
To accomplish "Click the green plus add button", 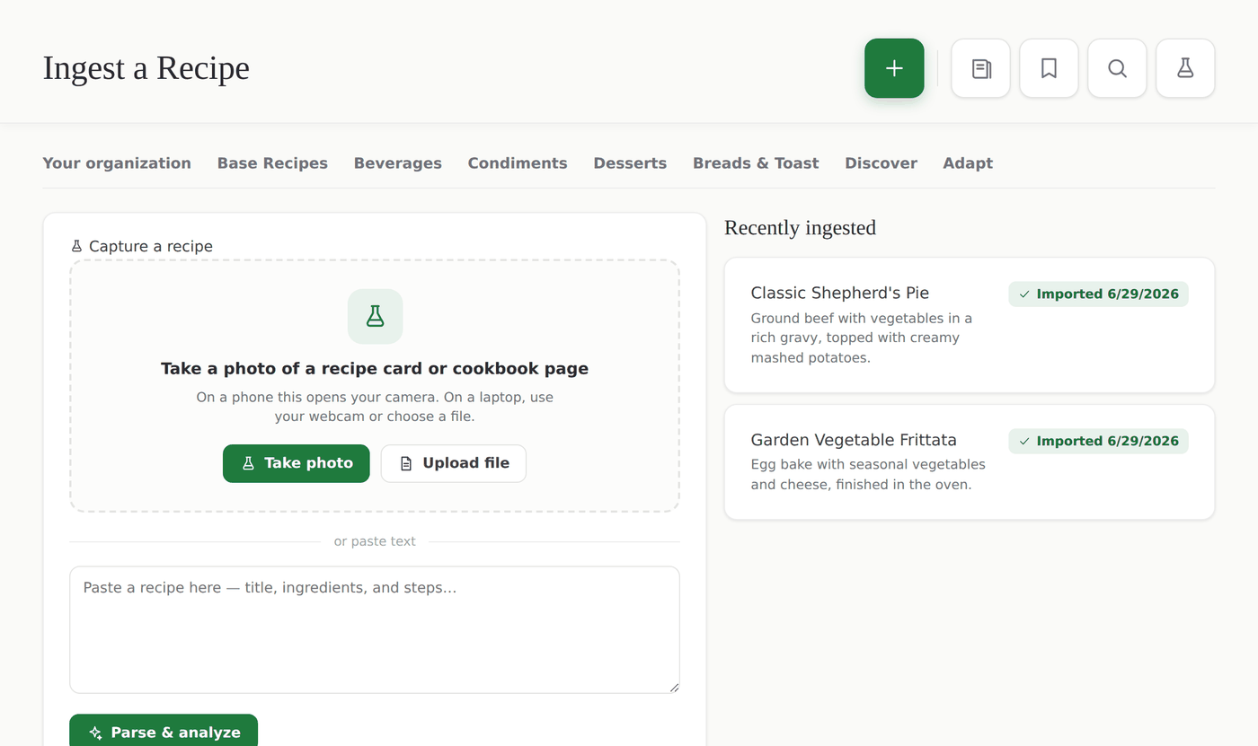I will (x=894, y=68).
